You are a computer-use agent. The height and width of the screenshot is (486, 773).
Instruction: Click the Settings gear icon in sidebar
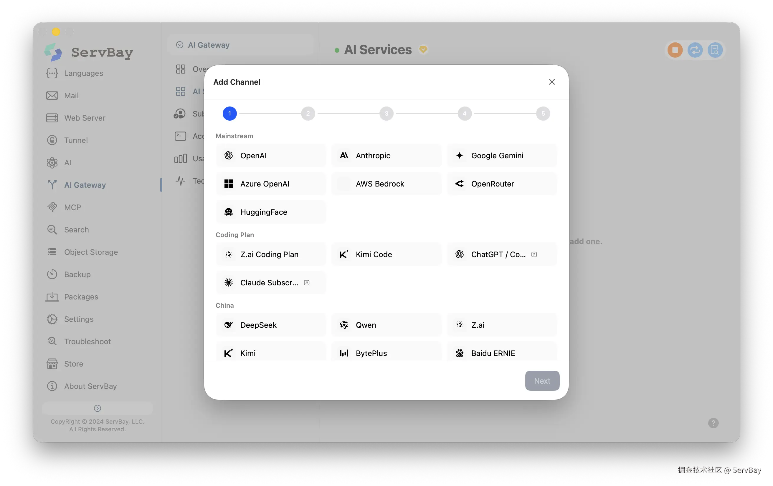(x=52, y=319)
